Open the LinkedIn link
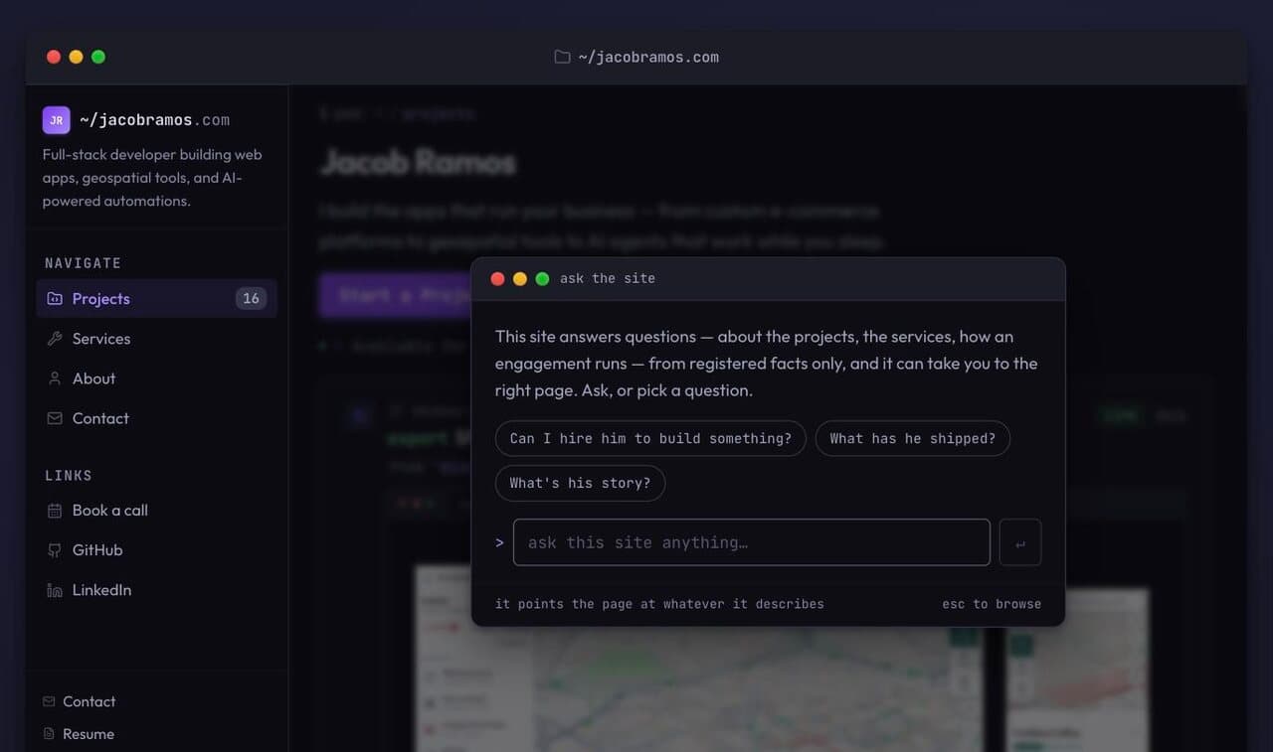 [156, 590]
